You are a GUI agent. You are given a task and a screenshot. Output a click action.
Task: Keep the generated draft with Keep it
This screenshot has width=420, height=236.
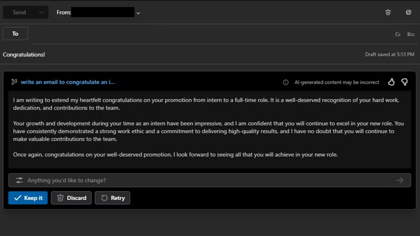coord(28,198)
